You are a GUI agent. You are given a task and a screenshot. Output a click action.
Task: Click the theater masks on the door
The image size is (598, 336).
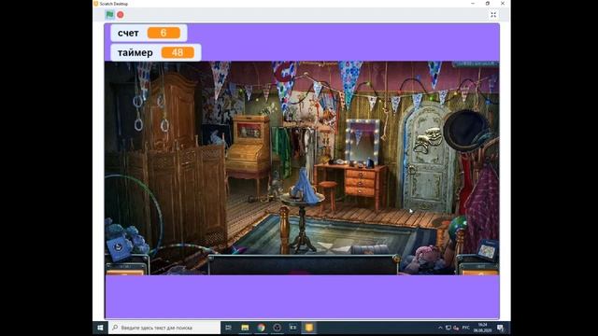(x=428, y=140)
